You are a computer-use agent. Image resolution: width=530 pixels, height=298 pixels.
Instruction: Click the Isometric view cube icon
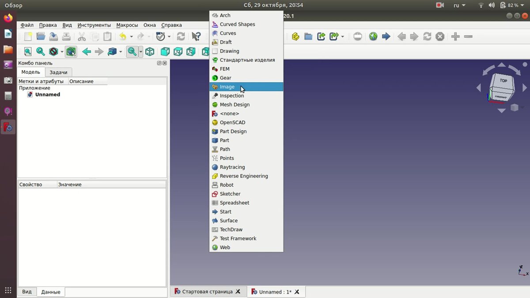150,52
